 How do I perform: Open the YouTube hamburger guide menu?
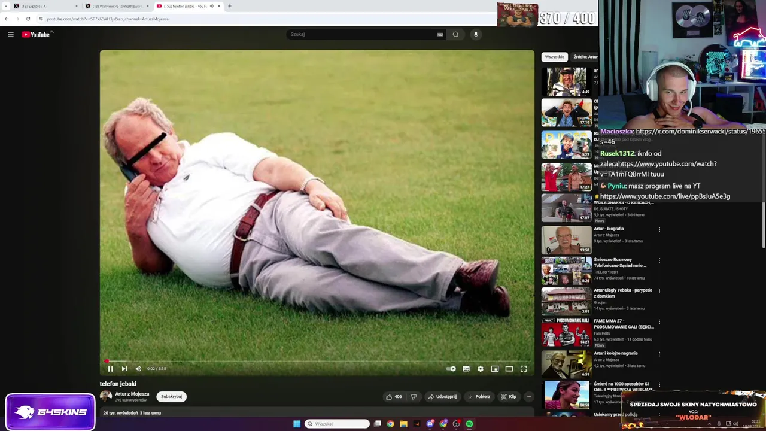(x=10, y=34)
